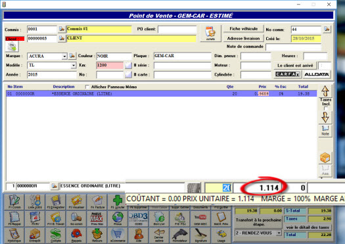Open the CARFAX button
Screen dimensions: 345x244
(x=288, y=74)
